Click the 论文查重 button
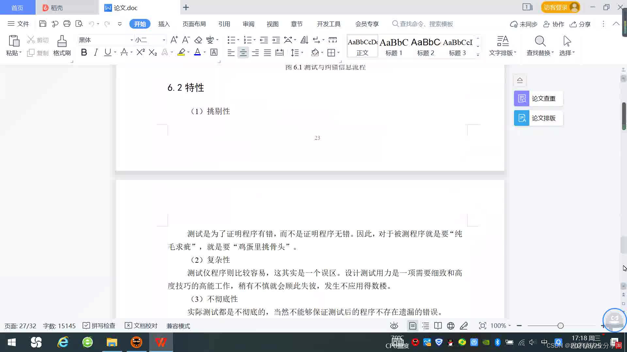This screenshot has height=352, width=627. point(538,98)
